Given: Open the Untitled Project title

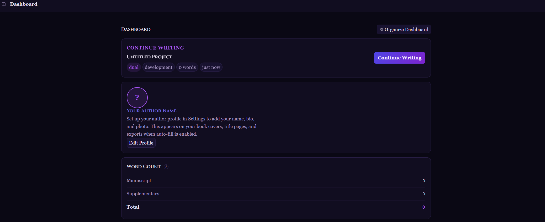Looking at the screenshot, I should (149, 57).
